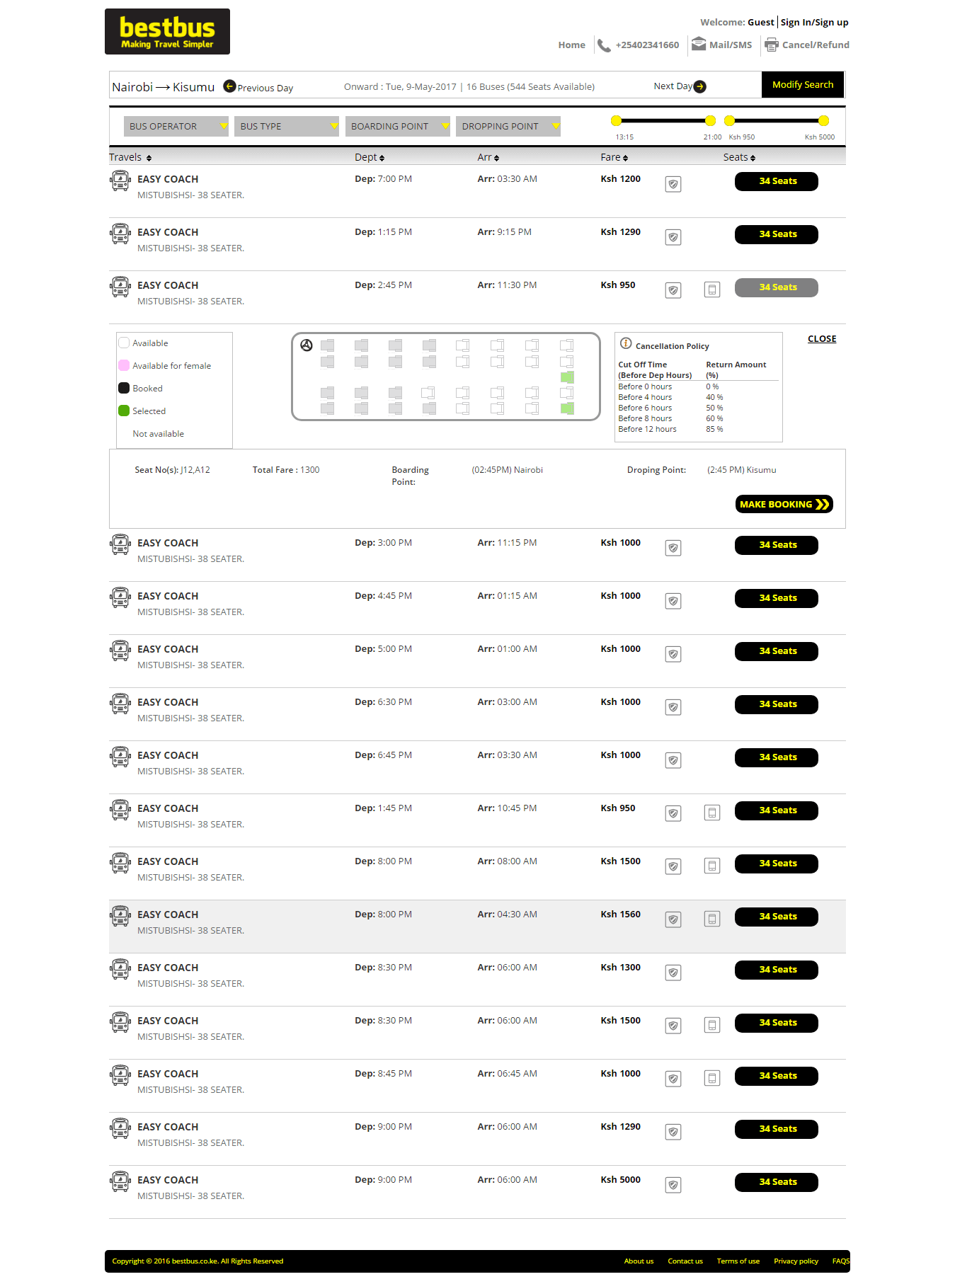Click the MAKE BOOKING button
This screenshot has height=1284, width=955.
point(784,504)
